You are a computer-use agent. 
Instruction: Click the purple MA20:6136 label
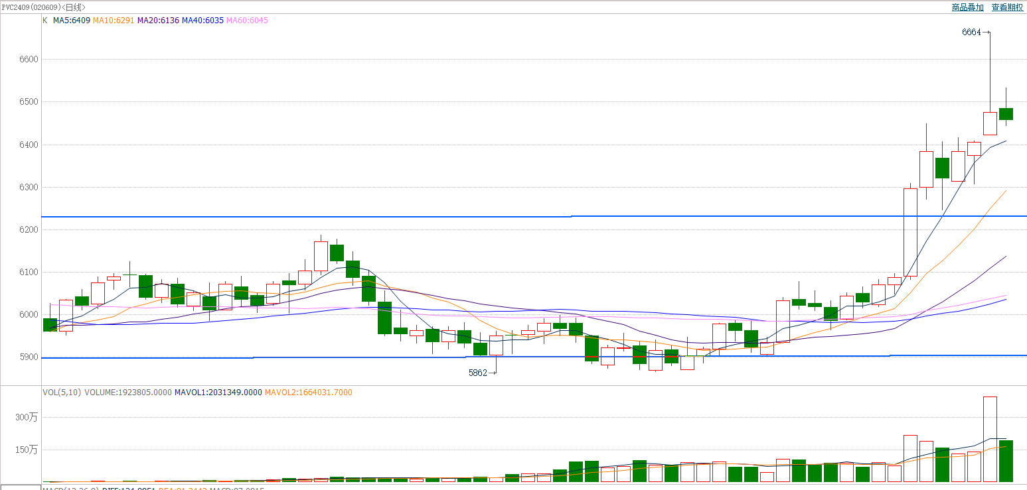coord(158,21)
